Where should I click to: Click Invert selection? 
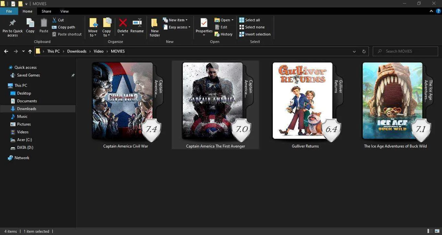pos(255,34)
